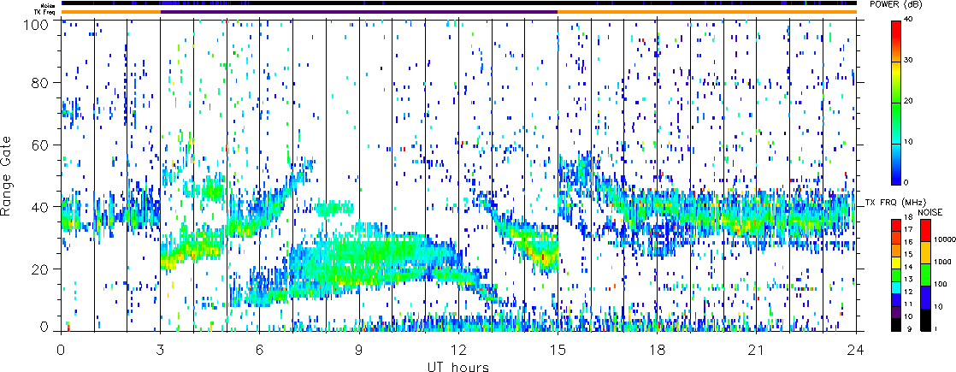Click the '1000' tick on NOISE colorbar
The width and height of the screenshot is (956, 372).
pos(942,262)
